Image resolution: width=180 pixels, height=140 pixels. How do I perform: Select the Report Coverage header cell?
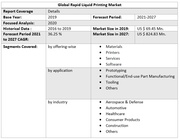tap(18, 11)
